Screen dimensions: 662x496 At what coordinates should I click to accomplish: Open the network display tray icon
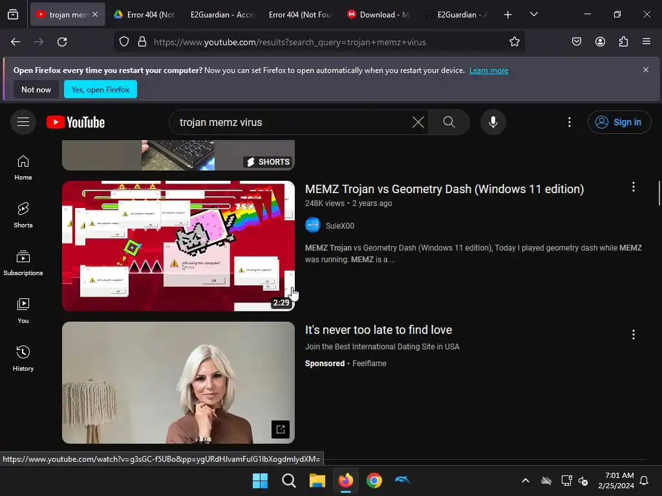[x=566, y=480]
